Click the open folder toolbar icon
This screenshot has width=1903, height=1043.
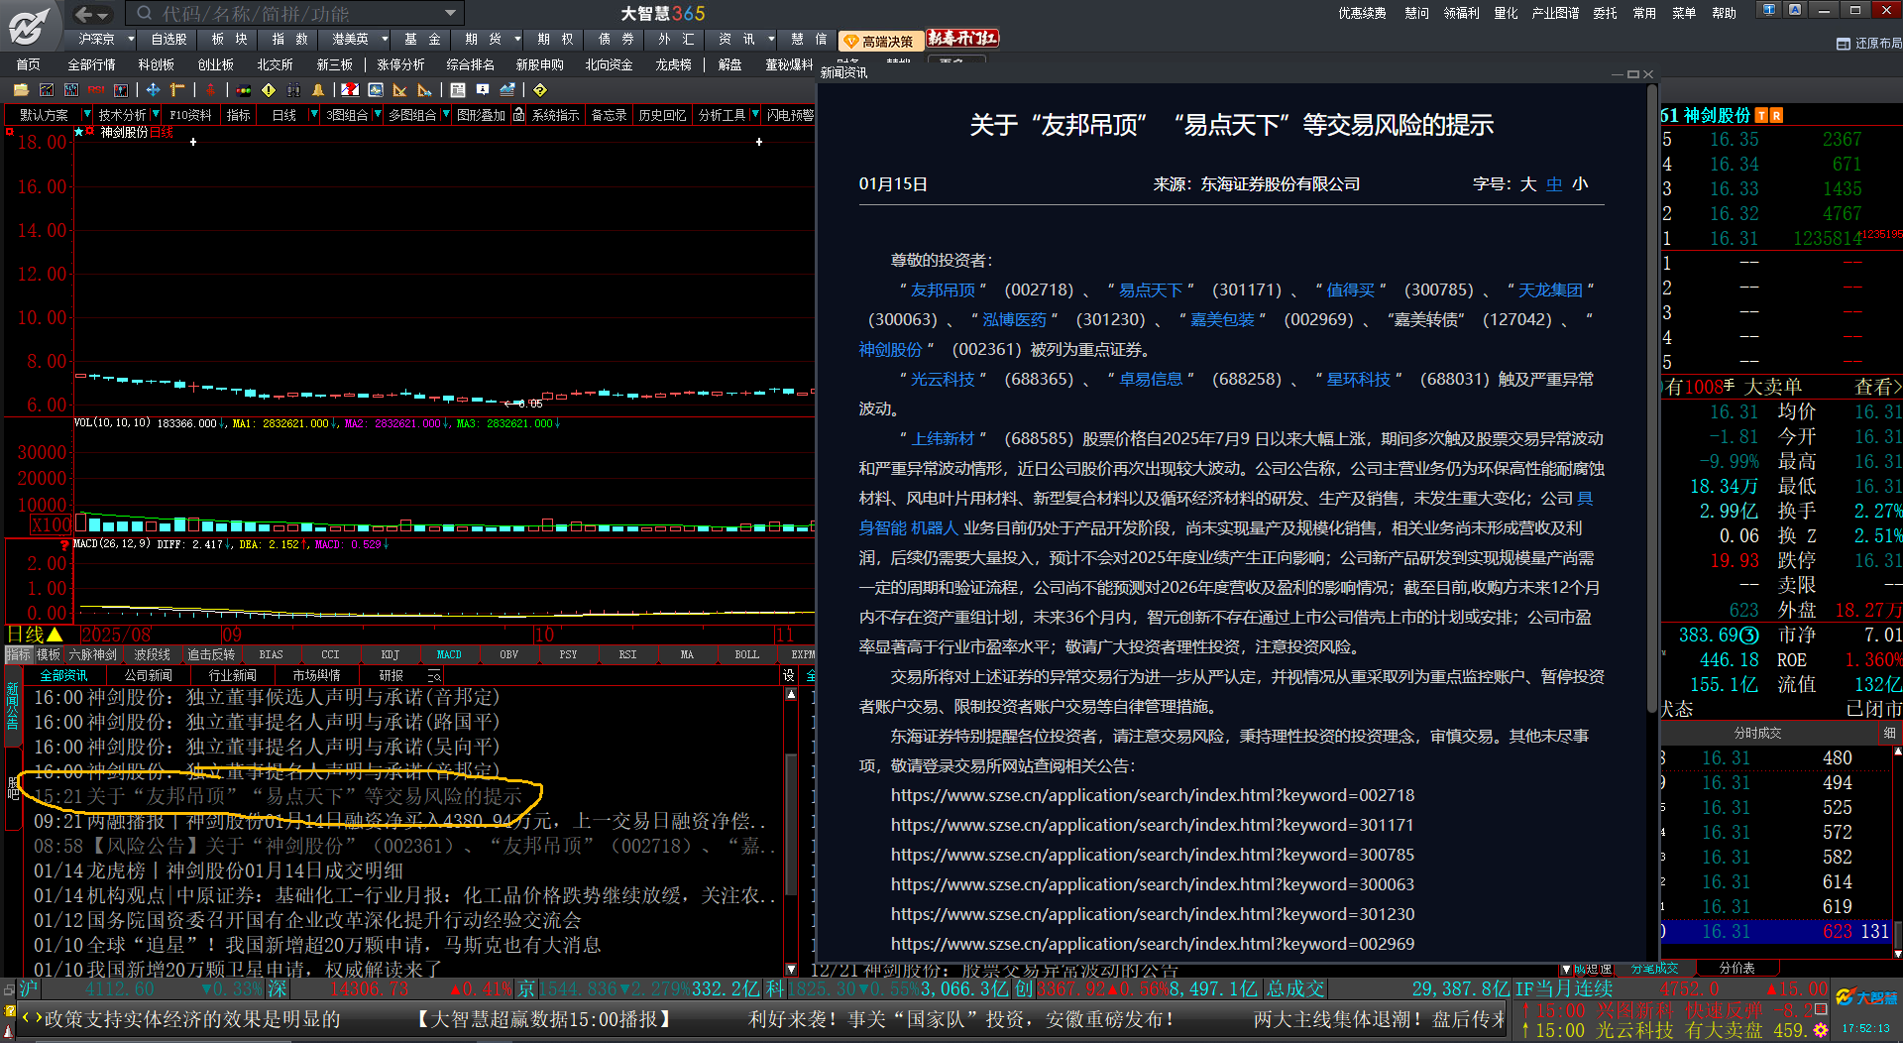(x=21, y=90)
